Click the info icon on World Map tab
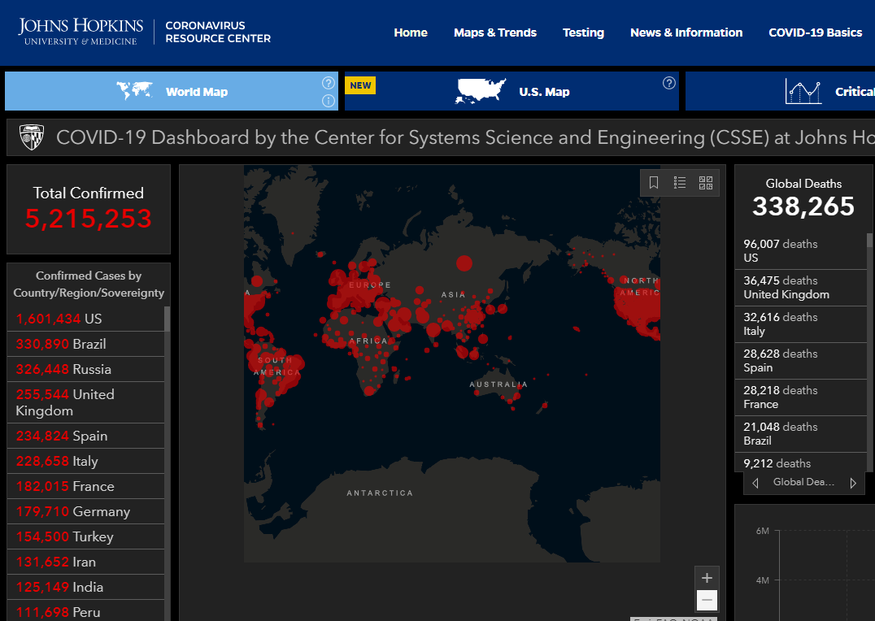 pyautogui.click(x=329, y=101)
